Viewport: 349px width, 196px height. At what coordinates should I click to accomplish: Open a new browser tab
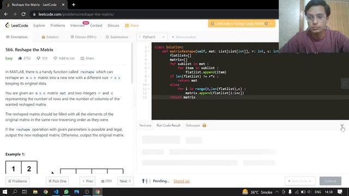pyautogui.click(x=74, y=5)
